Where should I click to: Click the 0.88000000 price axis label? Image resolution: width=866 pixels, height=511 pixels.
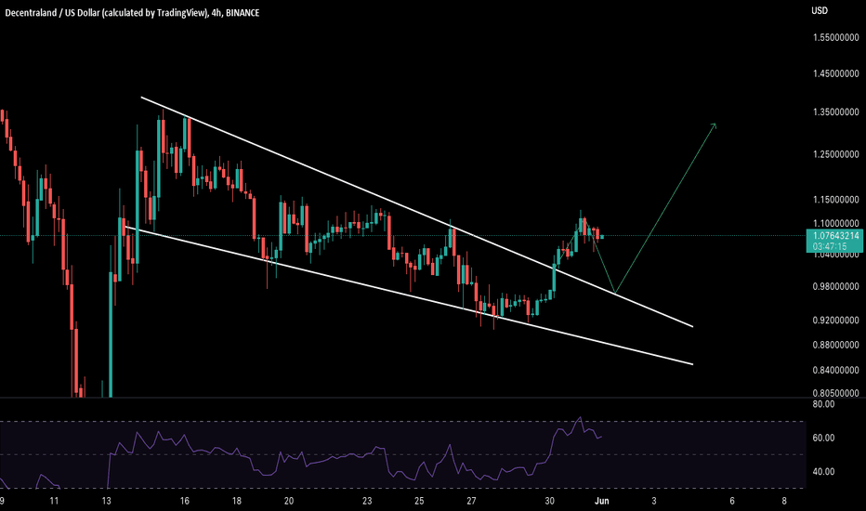pyautogui.click(x=835, y=345)
